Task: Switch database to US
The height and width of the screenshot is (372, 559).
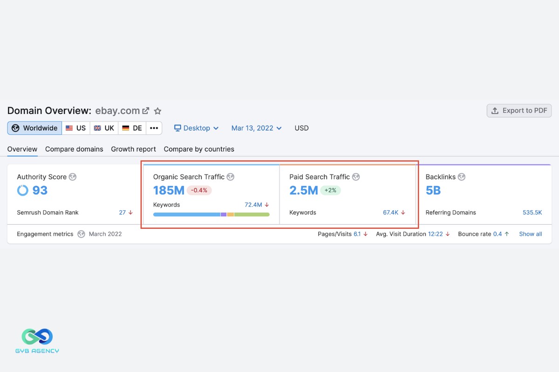Action: coord(76,128)
